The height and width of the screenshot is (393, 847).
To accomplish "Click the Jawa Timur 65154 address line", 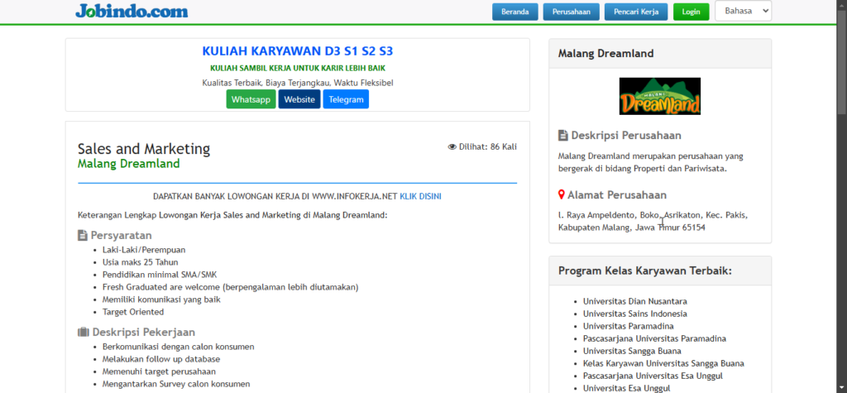I will tap(632, 228).
